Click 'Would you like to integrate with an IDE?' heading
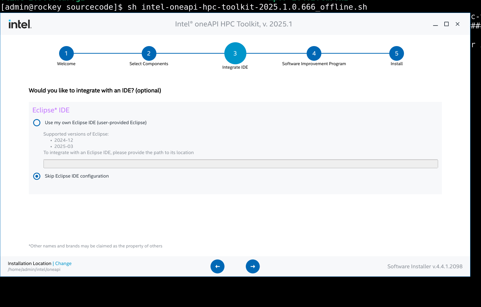 tap(95, 90)
